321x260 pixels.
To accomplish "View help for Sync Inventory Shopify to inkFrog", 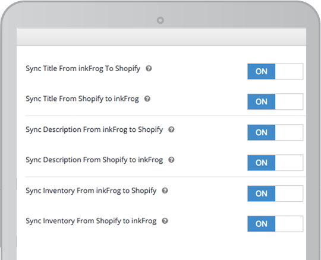I will pyautogui.click(x=165, y=221).
